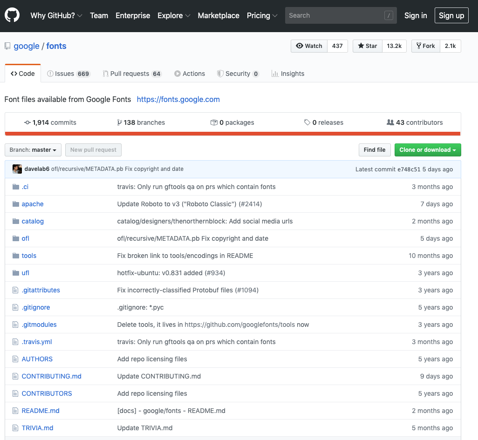This screenshot has width=478, height=440.
Task: Open the tools folder icon
Action: 16,256
